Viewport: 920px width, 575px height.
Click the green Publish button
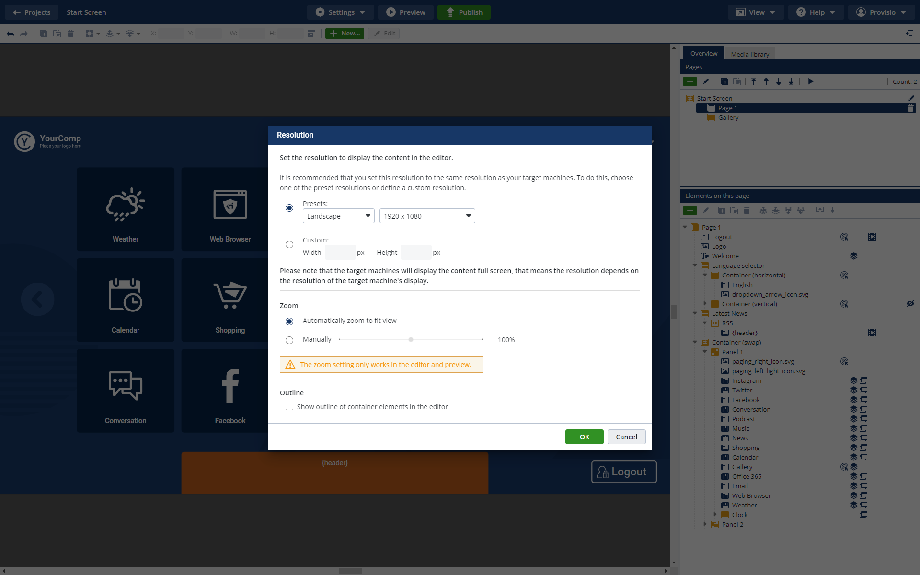tap(464, 12)
